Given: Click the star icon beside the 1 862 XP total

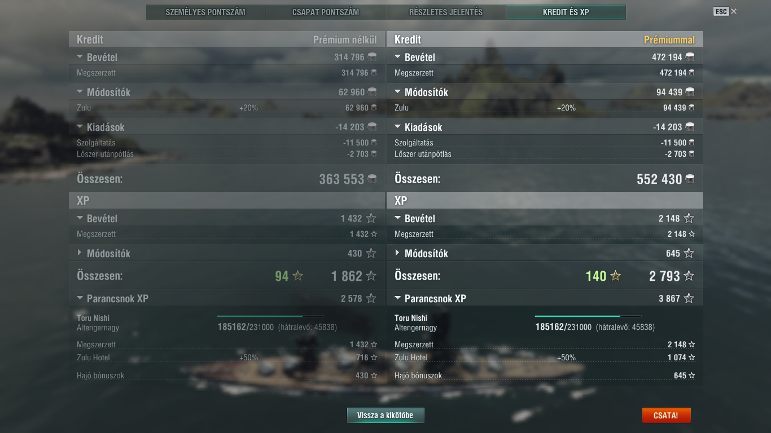Looking at the screenshot, I should click(371, 276).
